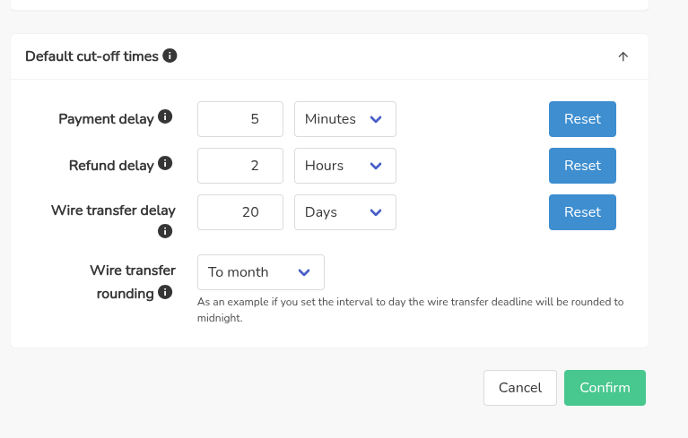Collapse section using the up arrow icon

(x=623, y=56)
